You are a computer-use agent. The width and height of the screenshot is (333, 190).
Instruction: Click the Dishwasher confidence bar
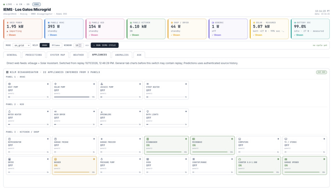click(164, 152)
